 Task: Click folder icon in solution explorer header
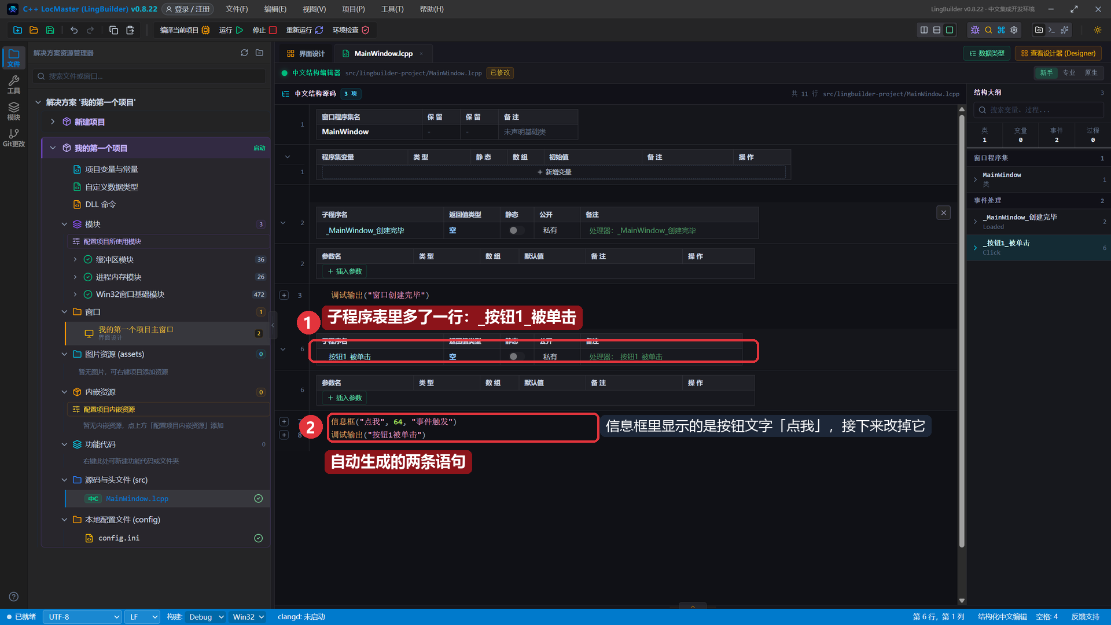(260, 53)
